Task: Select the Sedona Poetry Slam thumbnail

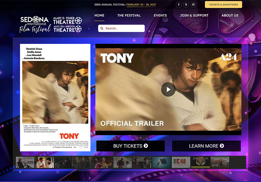Action: point(200,162)
